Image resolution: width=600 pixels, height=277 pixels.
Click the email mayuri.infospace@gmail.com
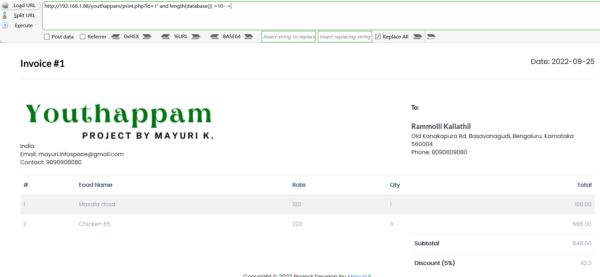pos(81,154)
